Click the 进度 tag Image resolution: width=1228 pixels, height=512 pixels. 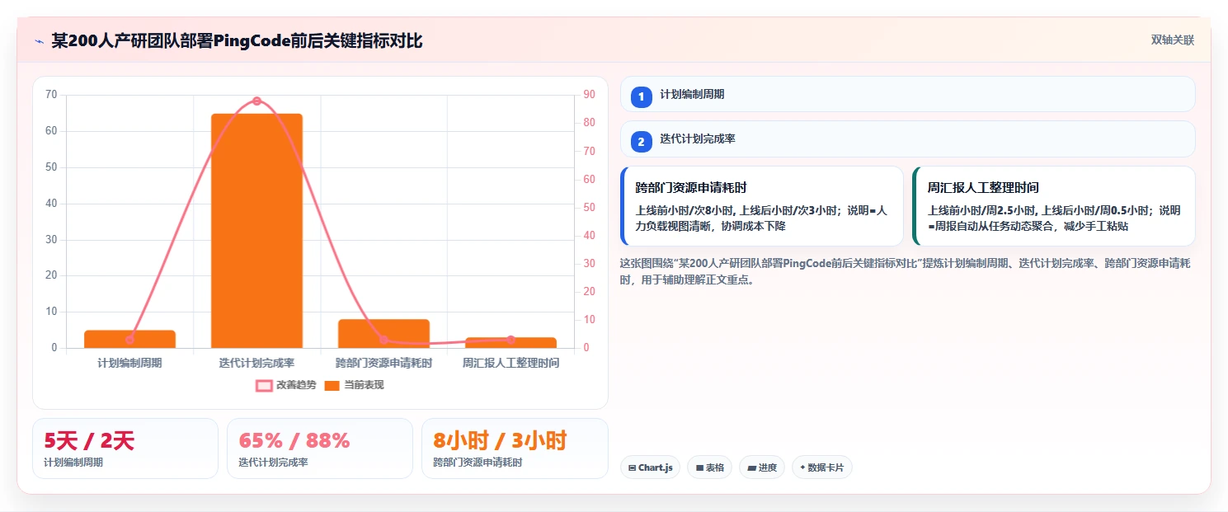point(762,467)
